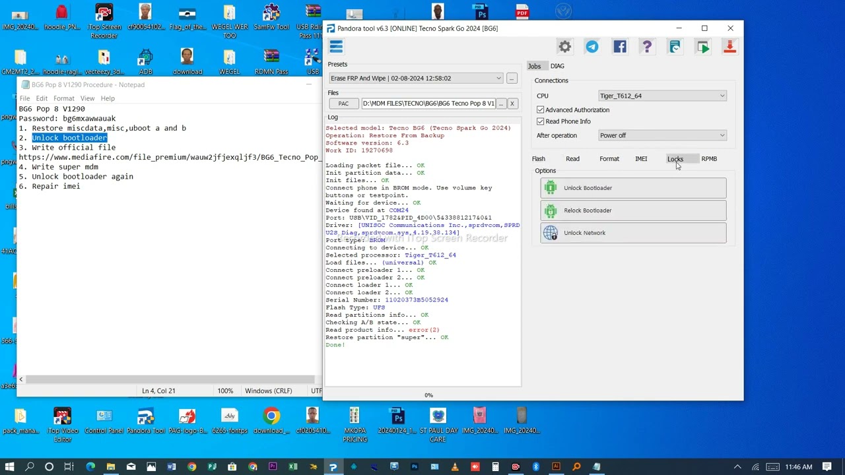Select 6265-fontps file on desktop

[229, 422]
